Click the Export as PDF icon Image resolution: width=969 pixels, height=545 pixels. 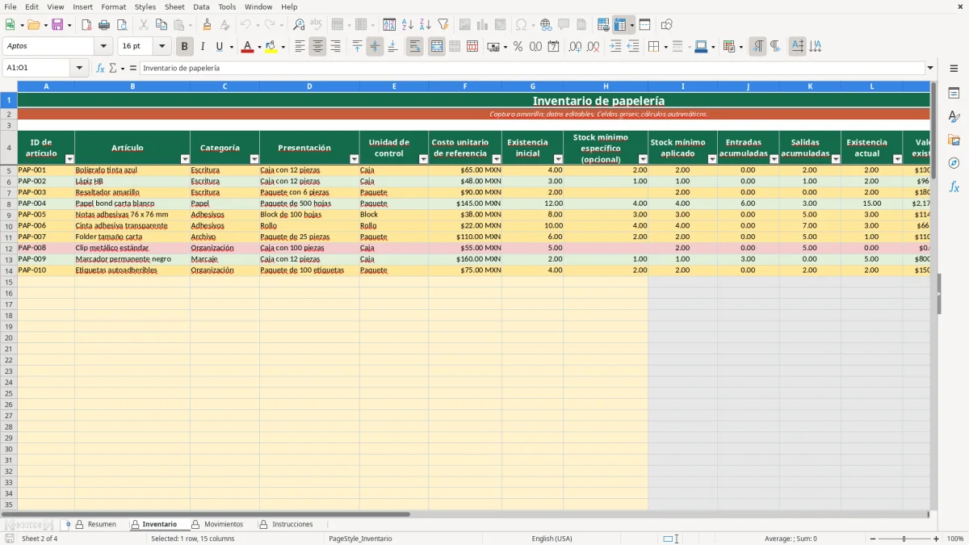pos(86,25)
